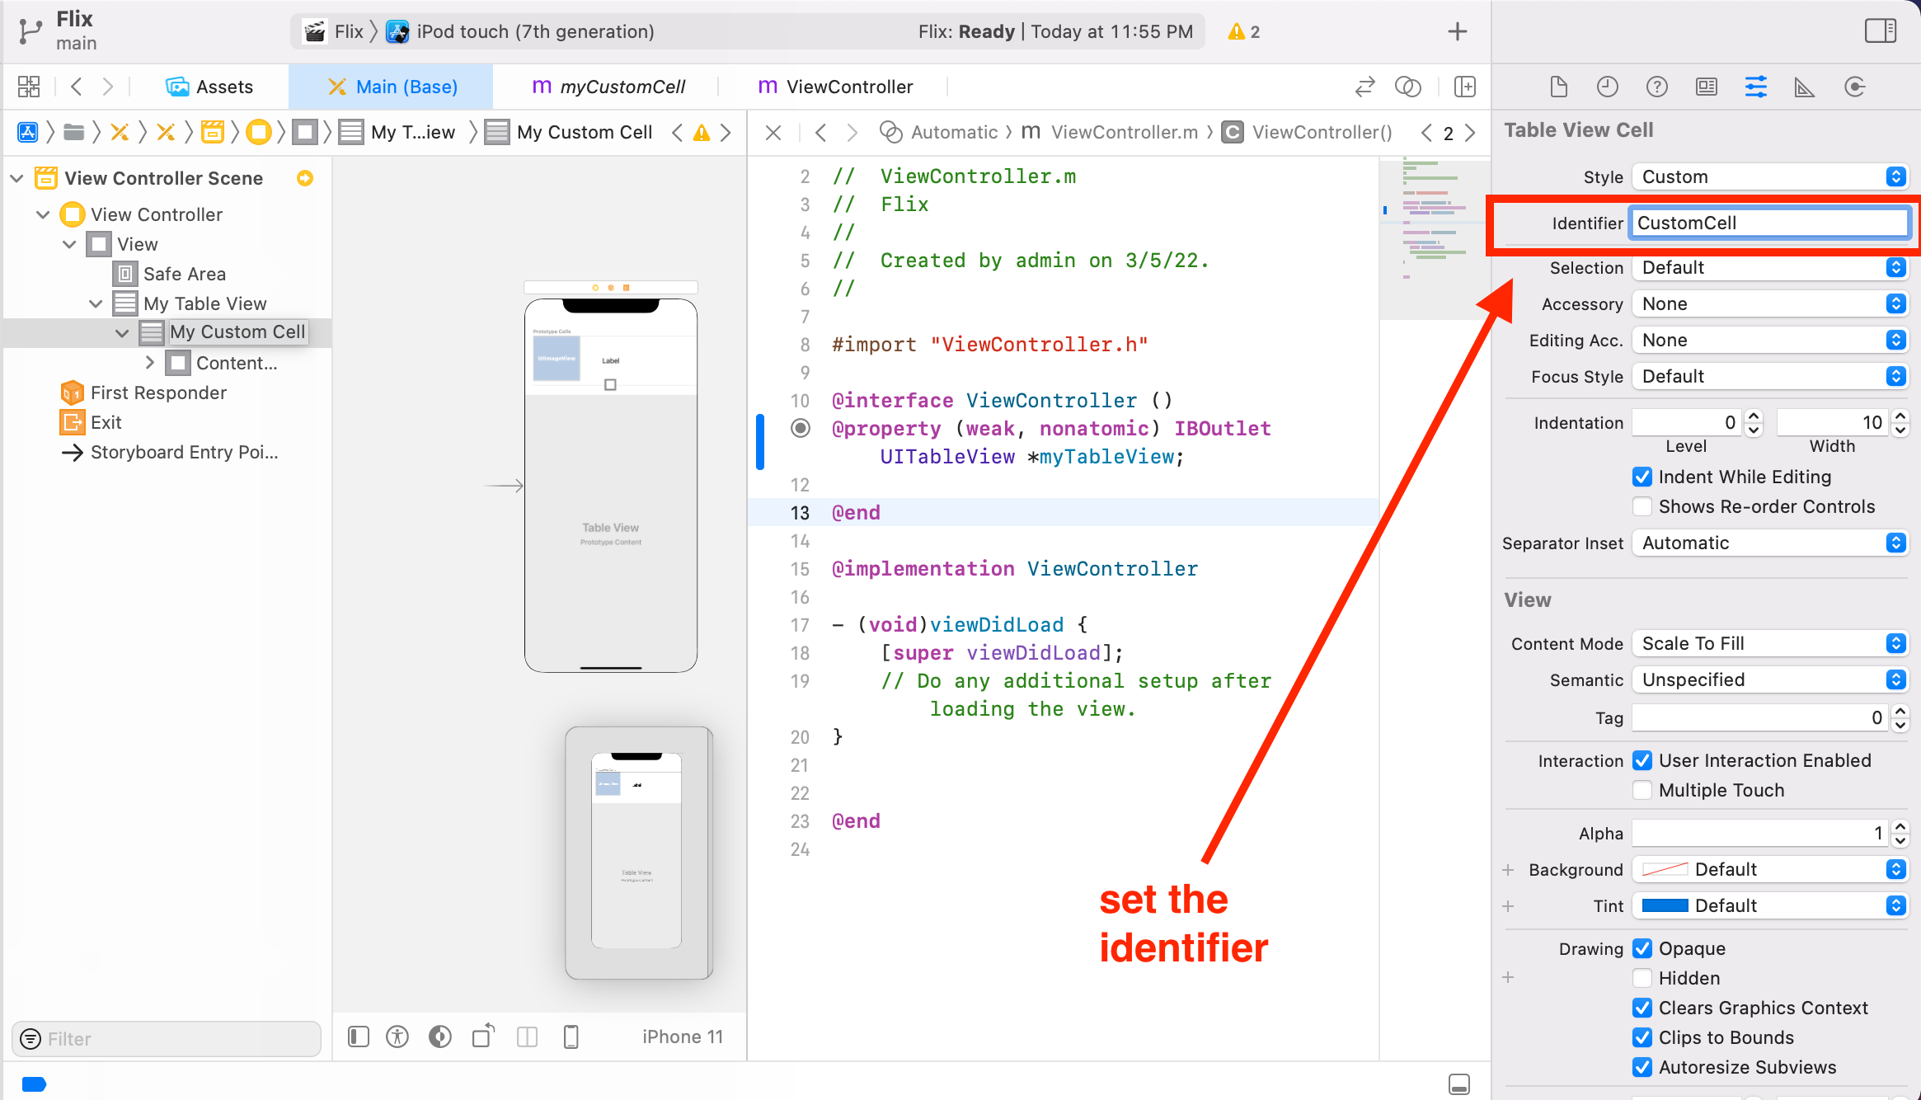Click the Tint color swatch
The image size is (1921, 1100).
tap(1665, 905)
